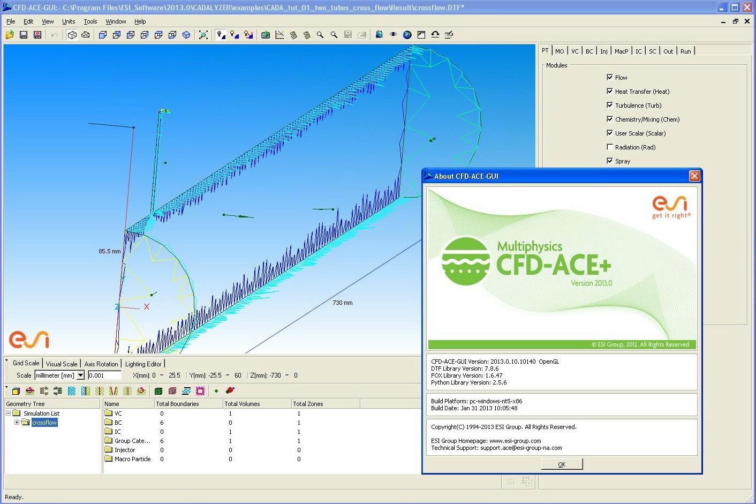This screenshot has height=504, width=756.
Task: Toggle the Turbulence (Turb) checkbox
Action: click(x=609, y=105)
